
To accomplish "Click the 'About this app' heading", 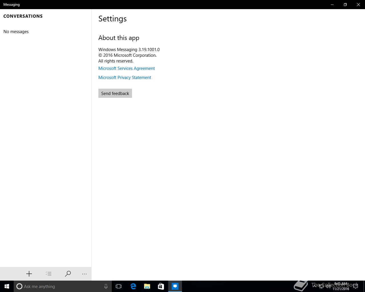I will tap(119, 38).
